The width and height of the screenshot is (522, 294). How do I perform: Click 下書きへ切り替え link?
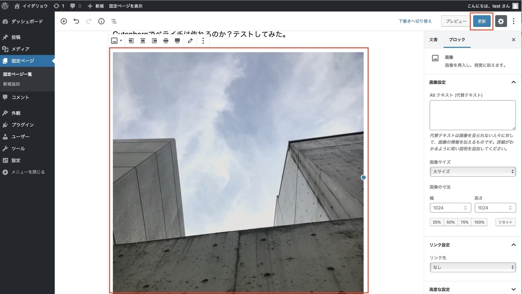pyautogui.click(x=415, y=21)
